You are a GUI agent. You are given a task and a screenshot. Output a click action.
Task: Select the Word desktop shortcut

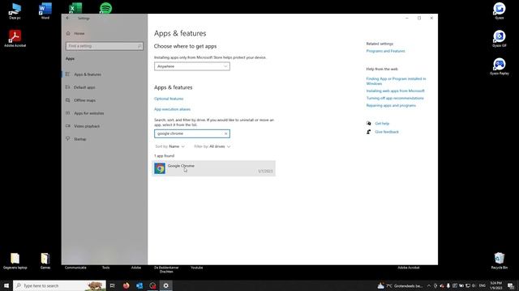(x=45, y=11)
